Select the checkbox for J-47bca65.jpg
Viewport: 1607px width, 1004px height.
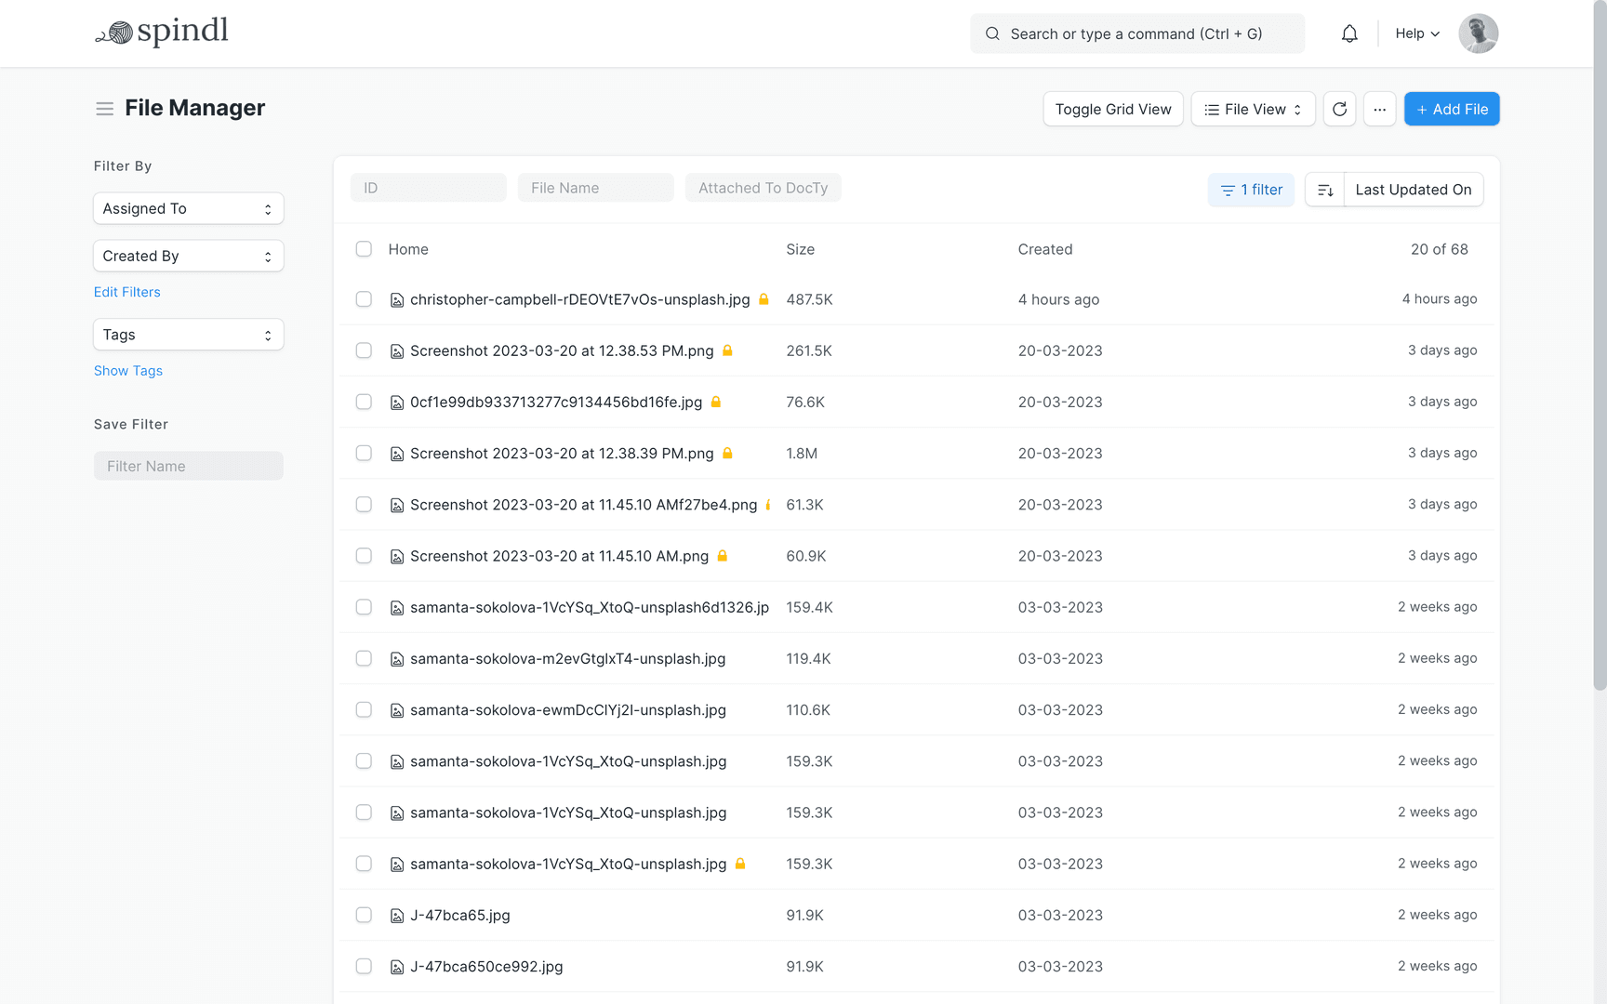(364, 915)
